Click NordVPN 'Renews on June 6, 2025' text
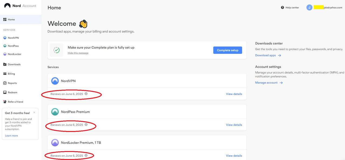 coord(67,94)
